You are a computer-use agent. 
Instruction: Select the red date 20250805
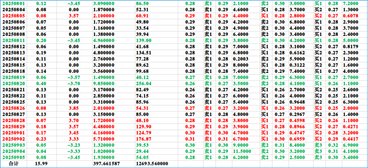(x=13, y=16)
